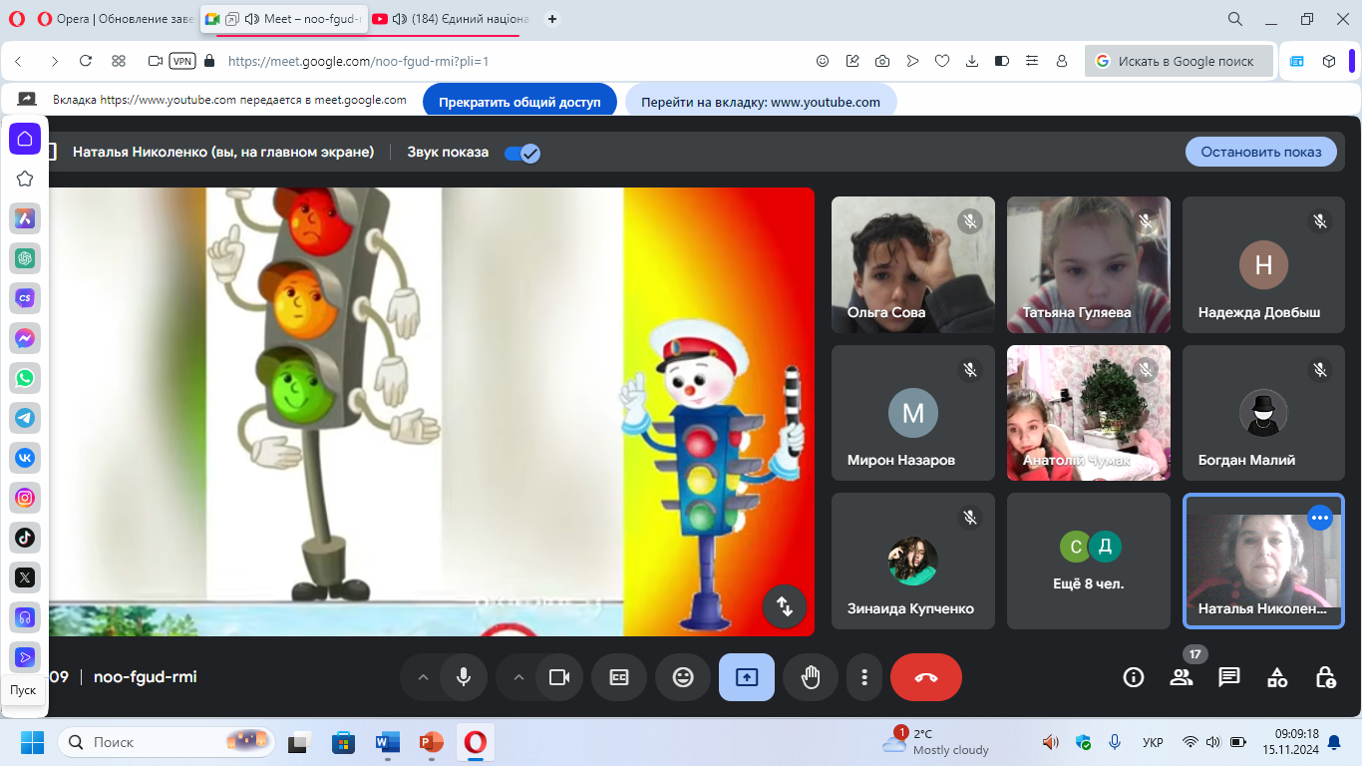Select Ольга Сова video tile
This screenshot has height=766, width=1362.
[x=913, y=264]
